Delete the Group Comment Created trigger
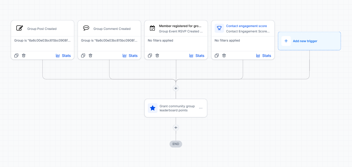Screen dimensions: 352x167 pyautogui.click(x=91, y=56)
